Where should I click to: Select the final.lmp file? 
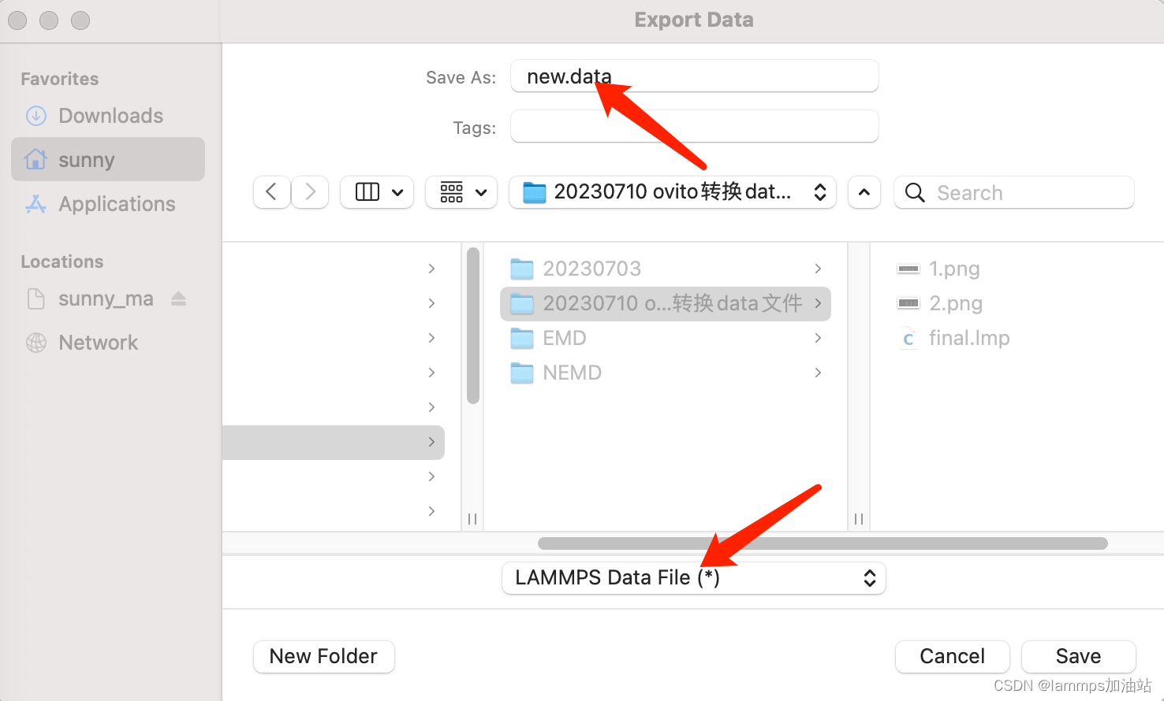click(x=970, y=337)
